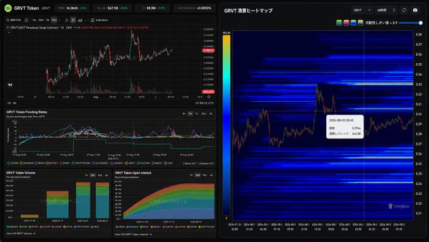429x242 pixels.
Task: Select the candlestick chart-style icon
Action: click(73, 20)
